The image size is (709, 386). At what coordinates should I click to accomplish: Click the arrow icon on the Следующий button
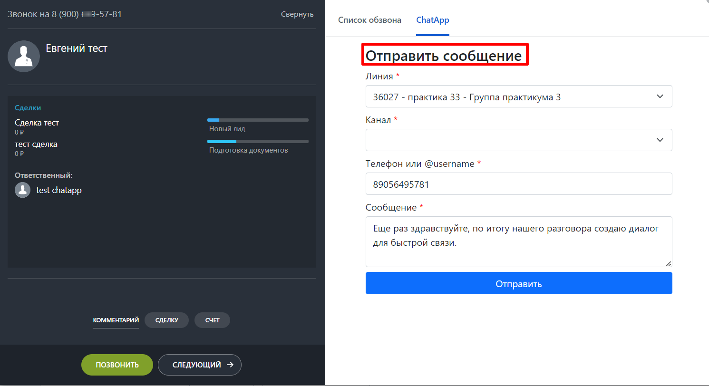pyautogui.click(x=230, y=365)
